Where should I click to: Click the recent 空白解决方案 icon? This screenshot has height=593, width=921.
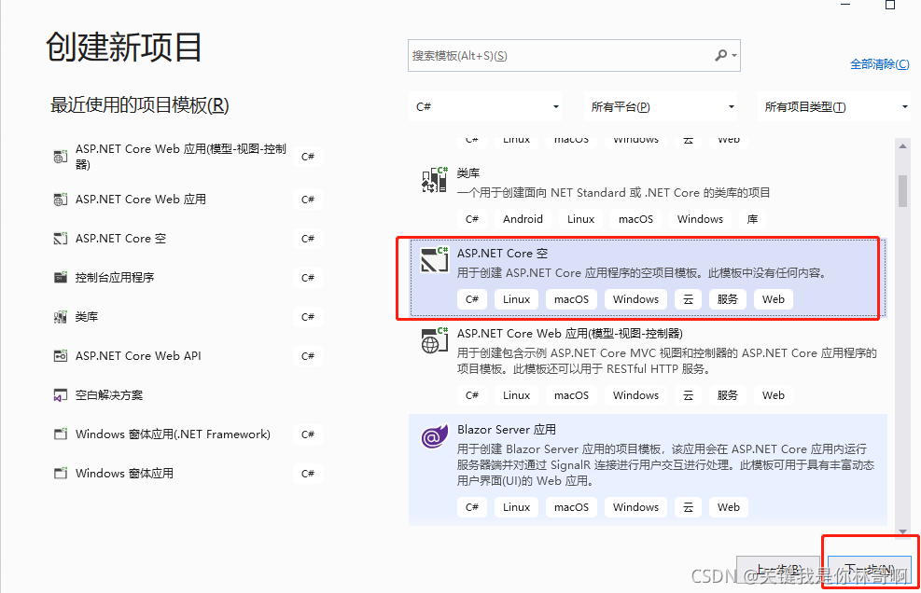tap(61, 395)
